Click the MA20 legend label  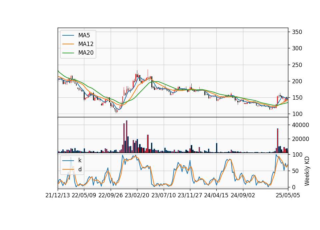click(86, 53)
